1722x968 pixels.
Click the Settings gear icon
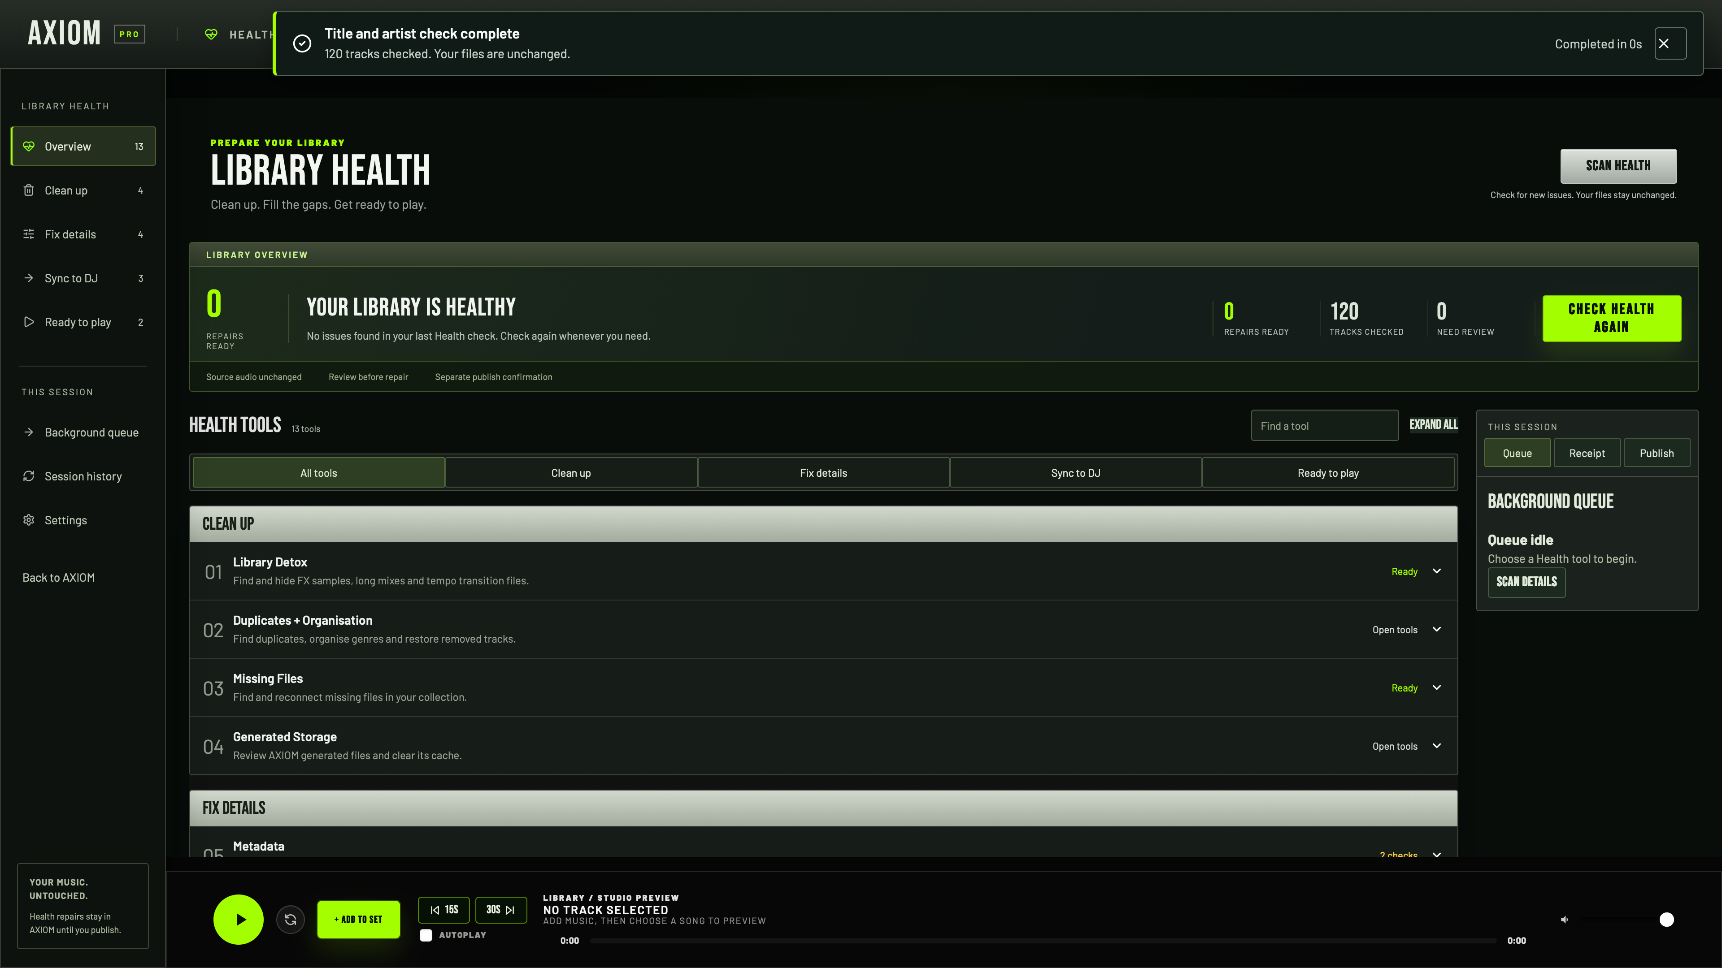pos(29,520)
